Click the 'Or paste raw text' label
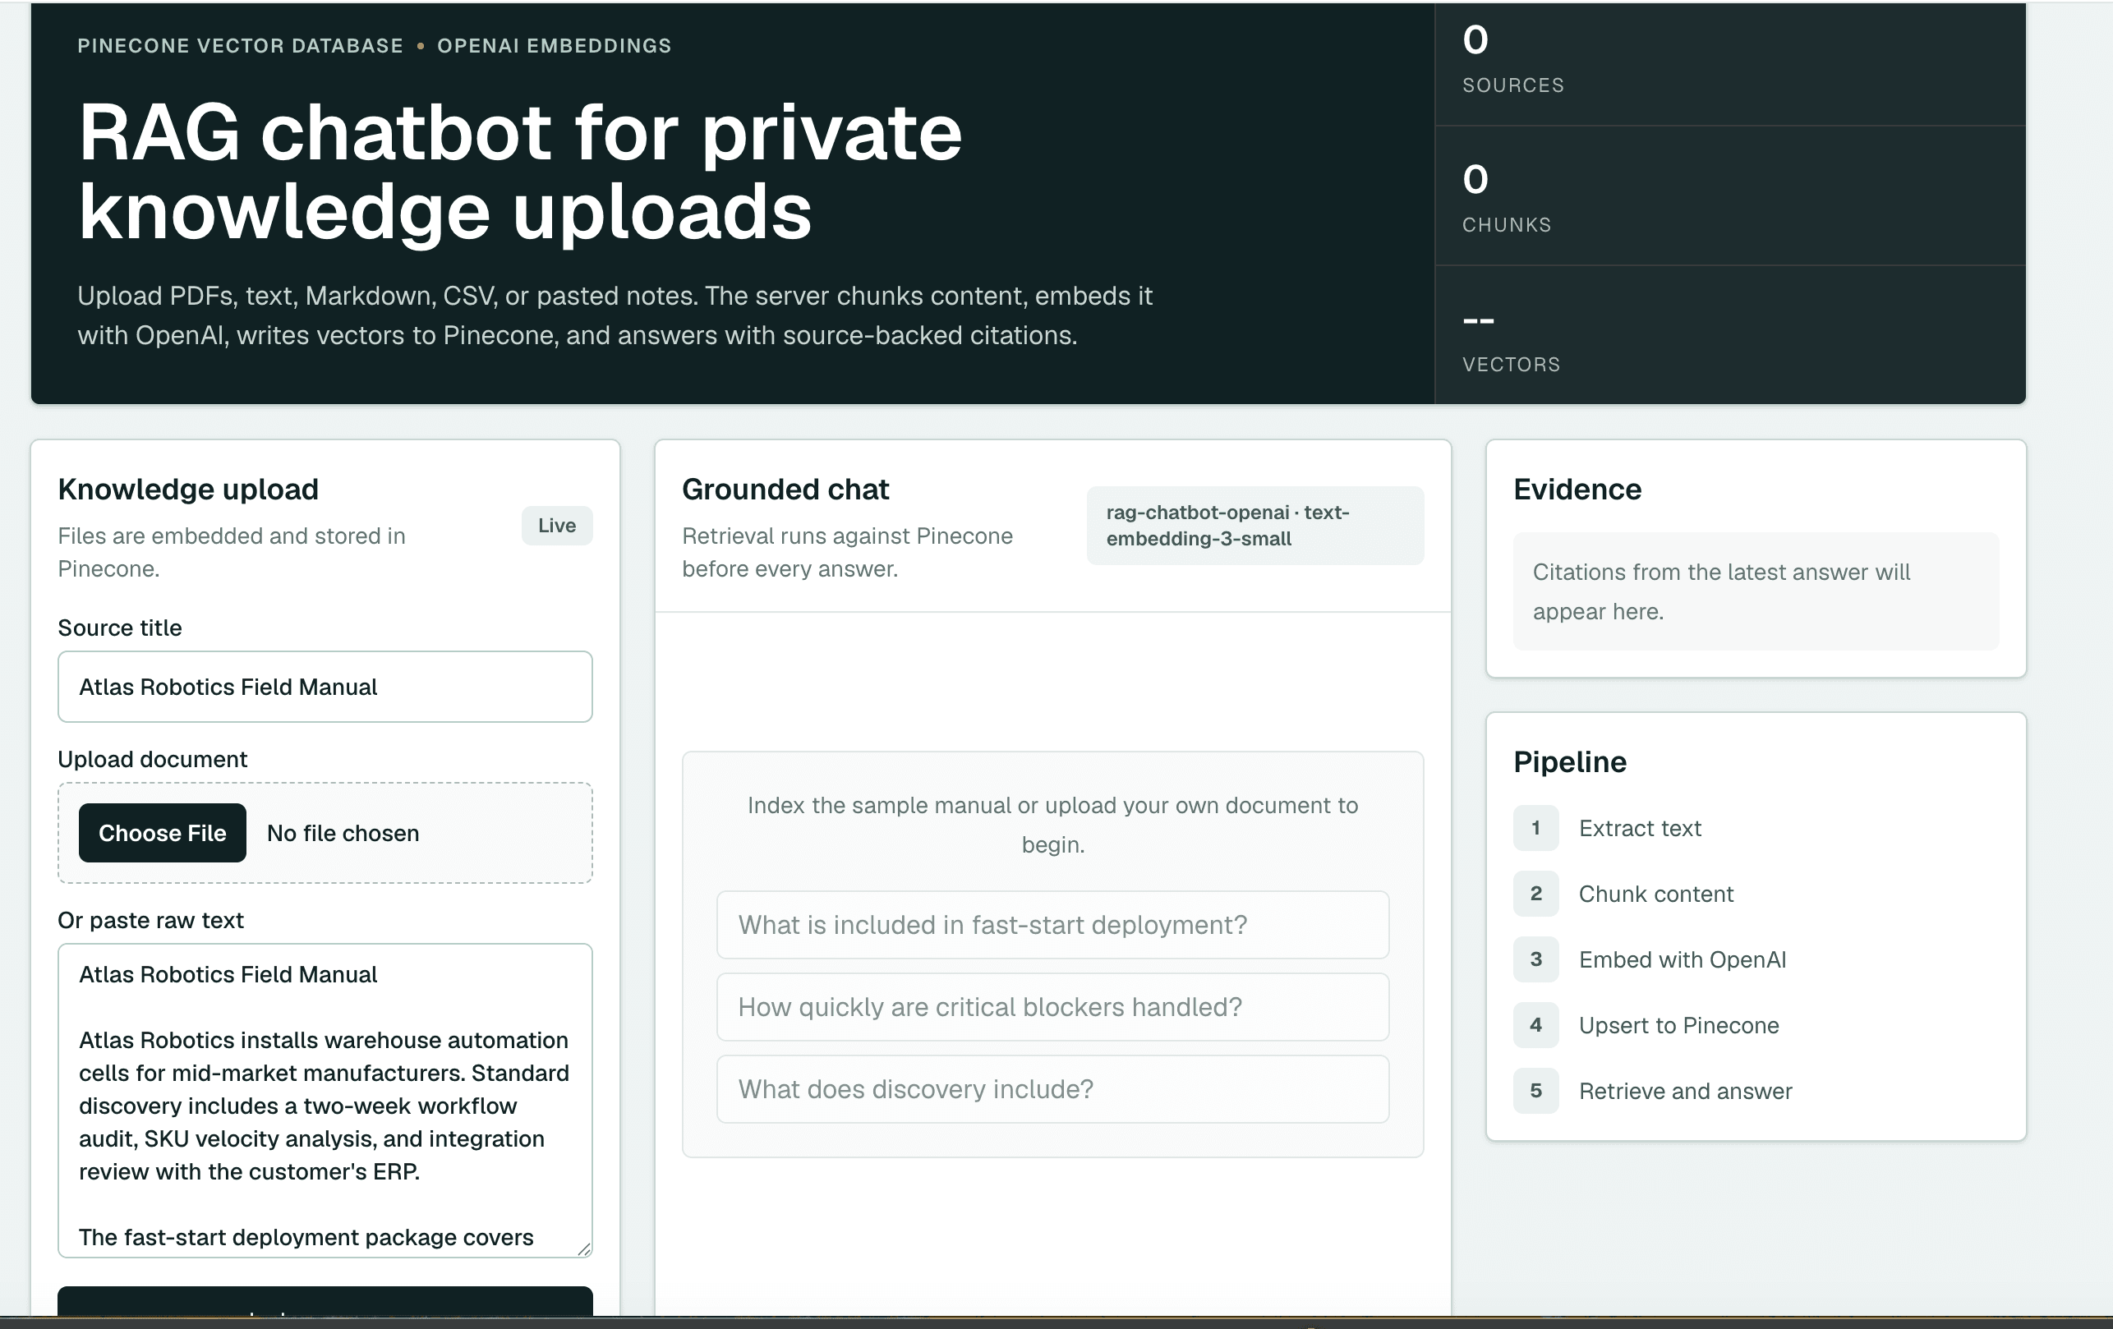2113x1329 pixels. pyautogui.click(x=151, y=920)
